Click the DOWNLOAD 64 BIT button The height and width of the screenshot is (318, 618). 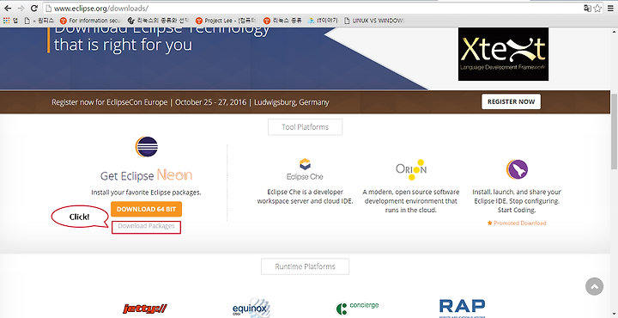point(146,209)
